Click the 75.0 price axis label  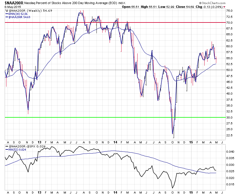click(x=229, y=11)
